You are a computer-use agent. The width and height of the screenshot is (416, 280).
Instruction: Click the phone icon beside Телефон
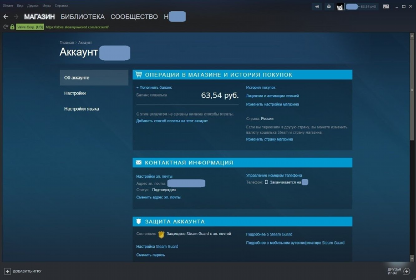266,182
